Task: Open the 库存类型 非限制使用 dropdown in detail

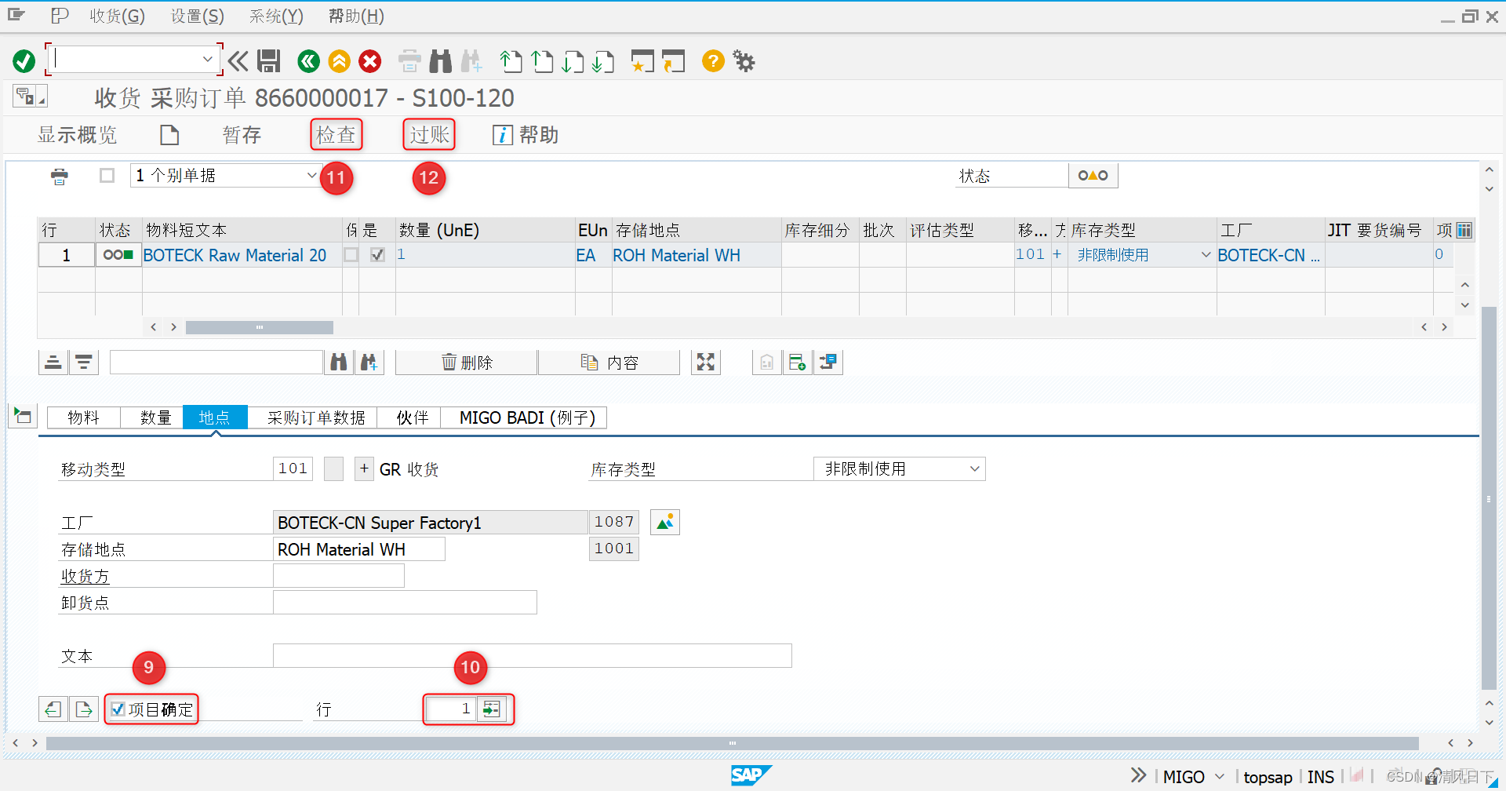Action: point(975,468)
